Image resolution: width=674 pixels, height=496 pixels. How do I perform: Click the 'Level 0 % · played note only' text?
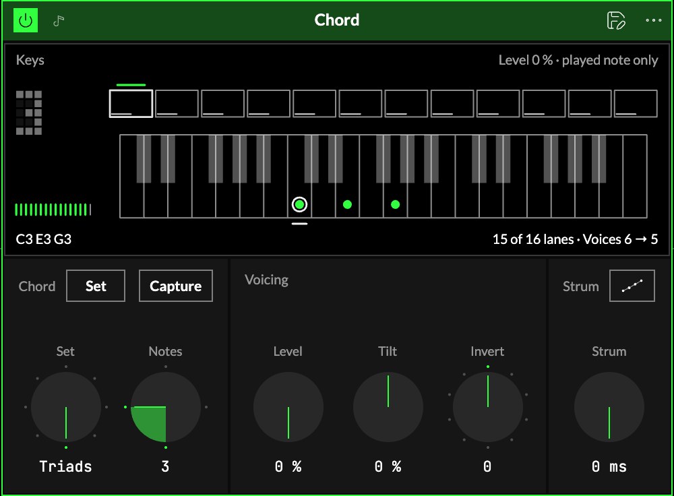578,60
